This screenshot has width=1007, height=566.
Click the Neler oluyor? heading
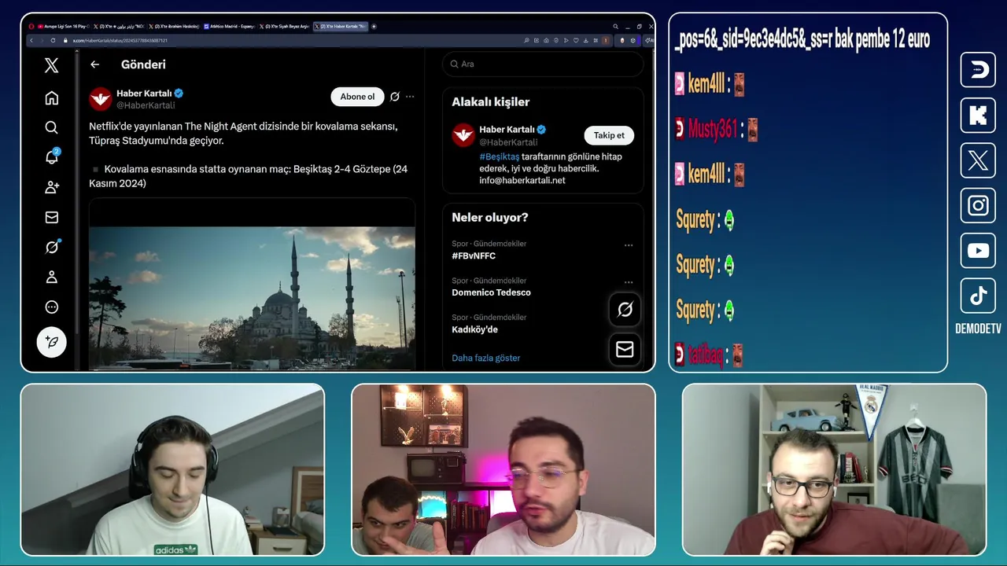coord(490,218)
